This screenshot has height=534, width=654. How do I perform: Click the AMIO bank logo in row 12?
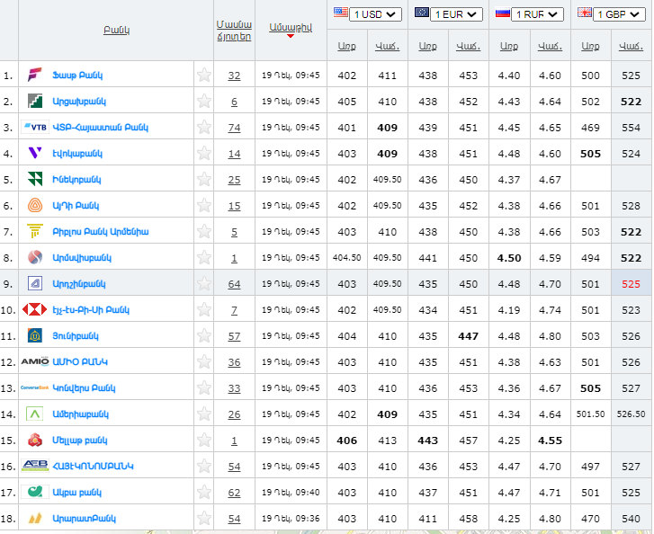35,361
